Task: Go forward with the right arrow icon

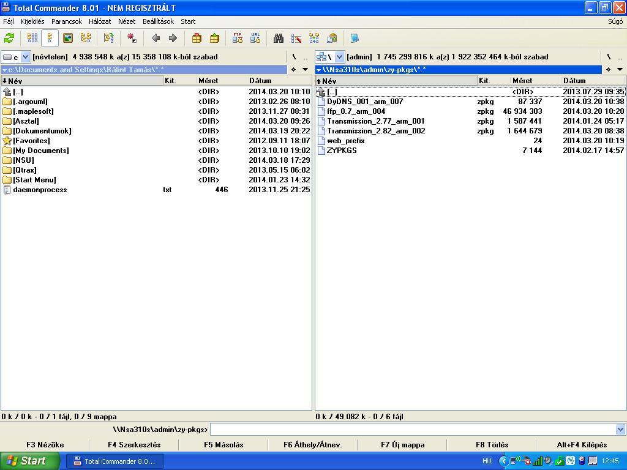Action: tap(173, 39)
